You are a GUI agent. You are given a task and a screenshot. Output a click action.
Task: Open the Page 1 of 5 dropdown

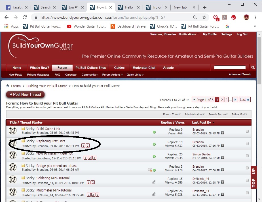tap(203, 100)
